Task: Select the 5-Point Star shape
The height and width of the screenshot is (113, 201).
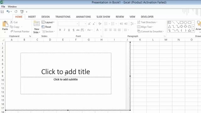Action: pos(189,30)
